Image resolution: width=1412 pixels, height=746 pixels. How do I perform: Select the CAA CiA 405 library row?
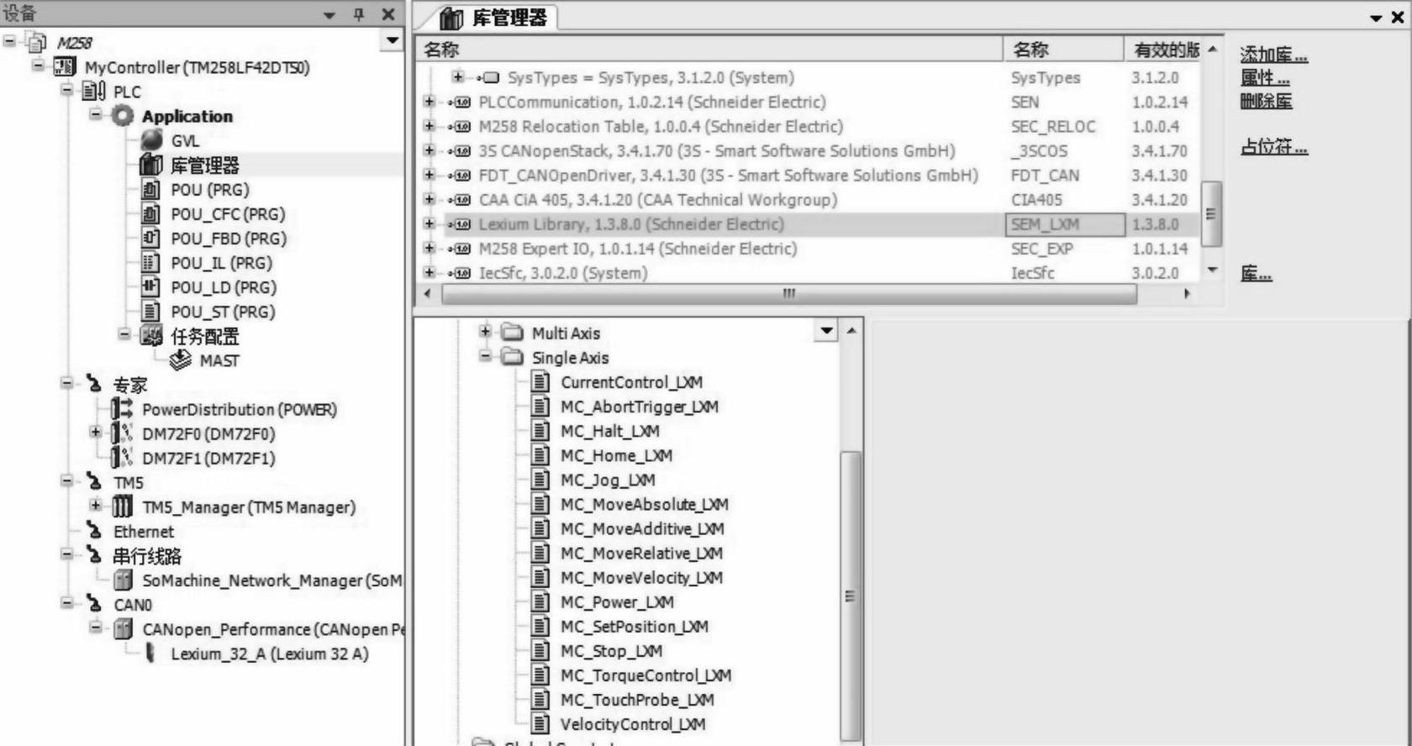[810, 199]
